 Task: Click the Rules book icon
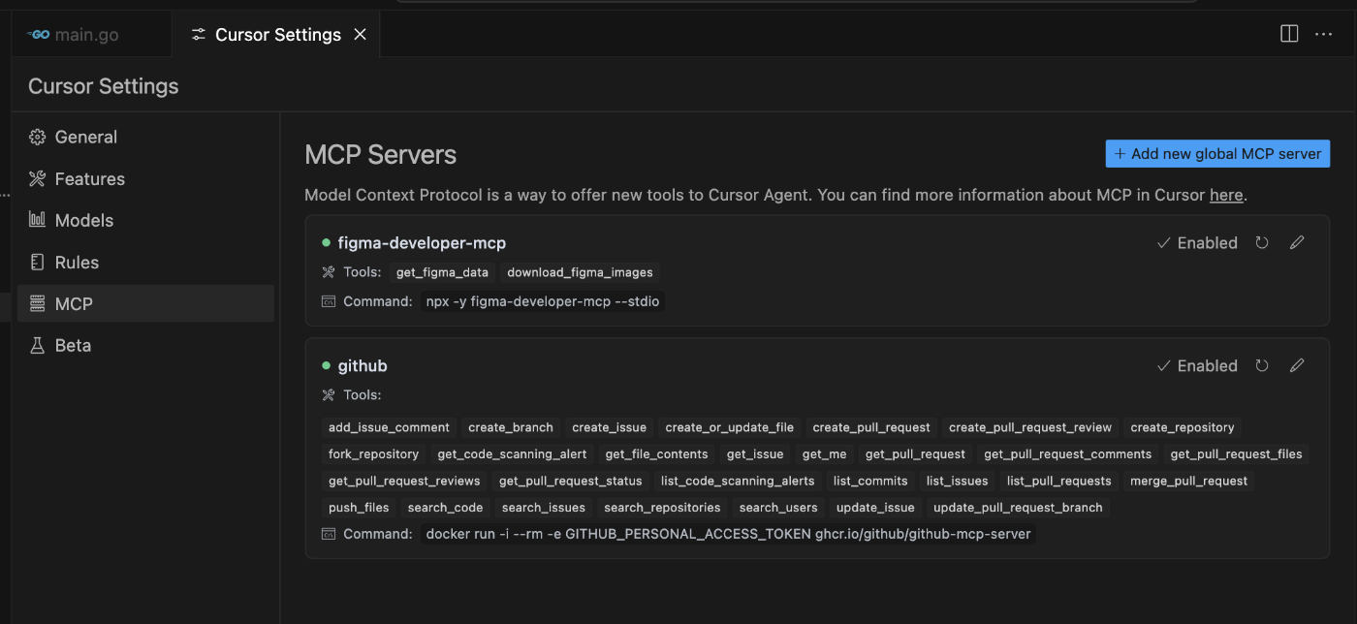click(x=37, y=263)
